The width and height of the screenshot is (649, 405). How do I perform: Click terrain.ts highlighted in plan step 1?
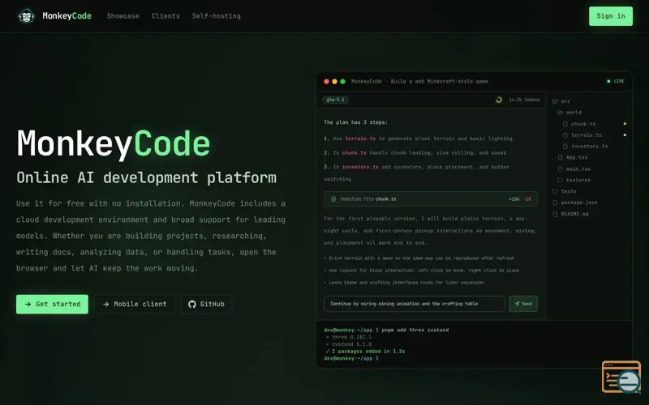coord(360,139)
